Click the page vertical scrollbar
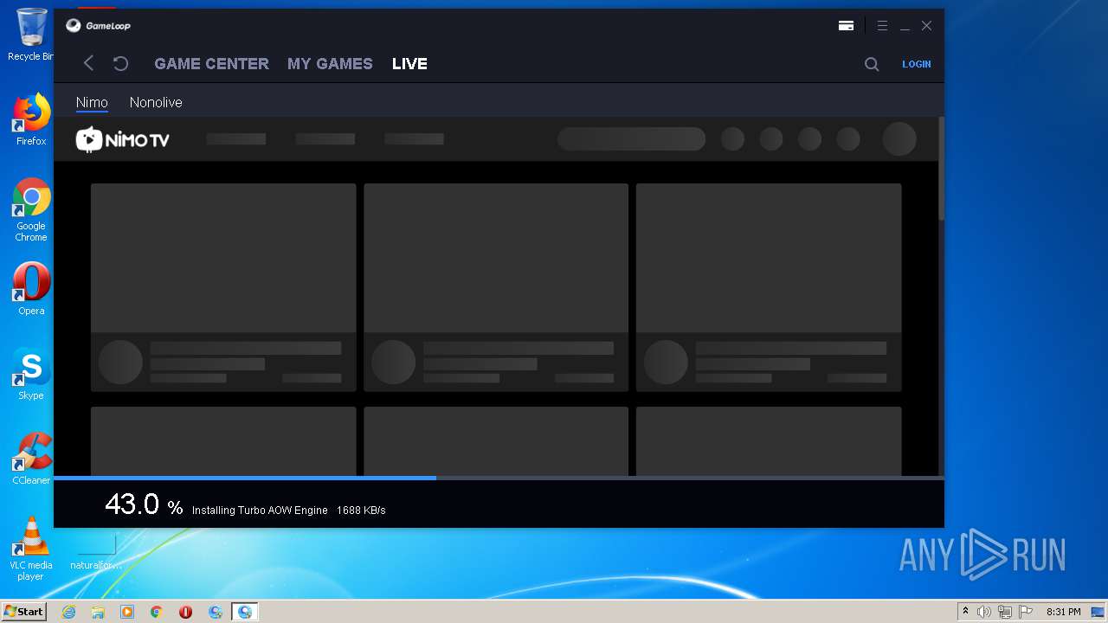The height and width of the screenshot is (623, 1108). click(x=941, y=169)
